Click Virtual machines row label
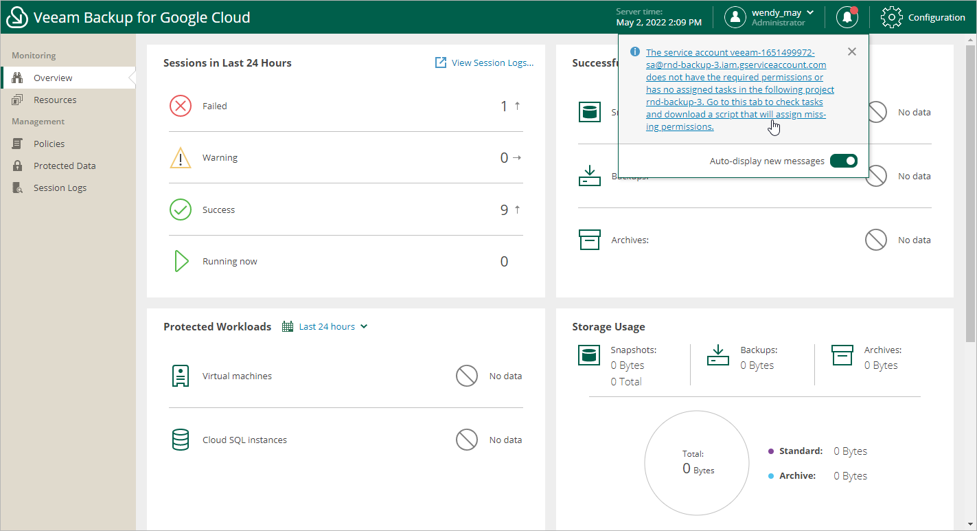This screenshot has width=977, height=531. tap(237, 376)
